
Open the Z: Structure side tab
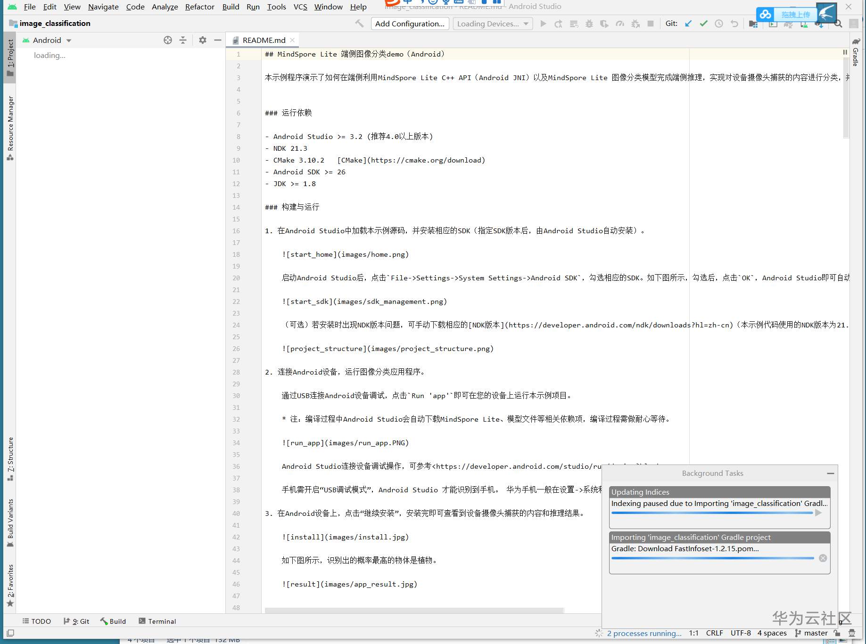tap(10, 459)
